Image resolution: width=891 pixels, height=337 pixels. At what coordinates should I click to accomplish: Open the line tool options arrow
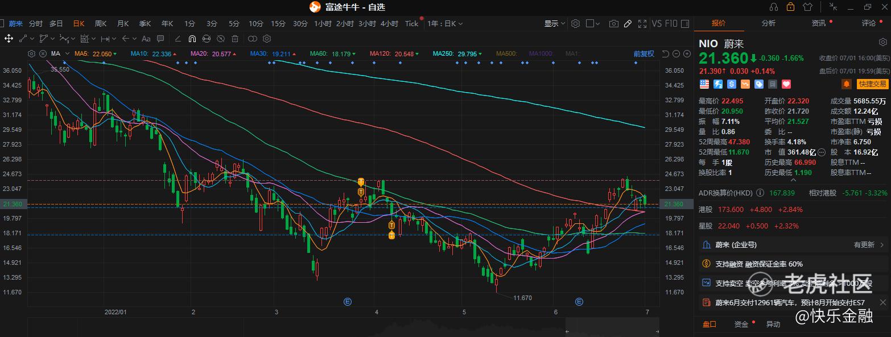coord(32,39)
